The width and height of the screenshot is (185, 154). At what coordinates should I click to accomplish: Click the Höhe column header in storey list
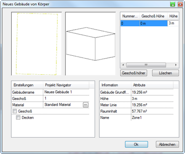click(173, 16)
